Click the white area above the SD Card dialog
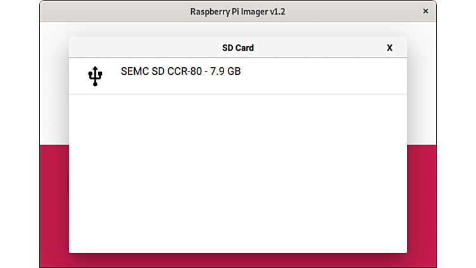The width and height of the screenshot is (476, 268). coord(237,29)
